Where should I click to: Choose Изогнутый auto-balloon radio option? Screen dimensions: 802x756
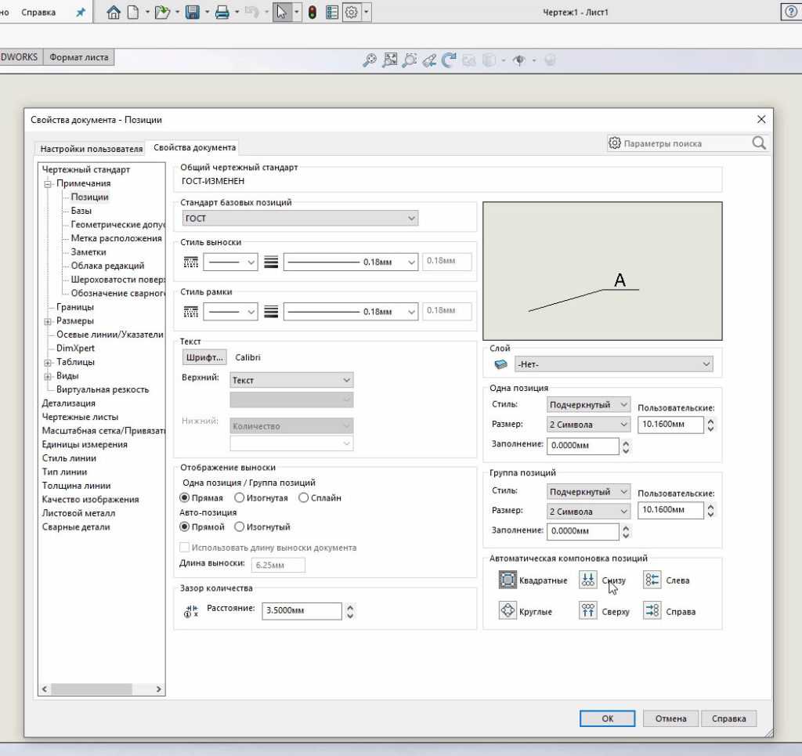[240, 526]
